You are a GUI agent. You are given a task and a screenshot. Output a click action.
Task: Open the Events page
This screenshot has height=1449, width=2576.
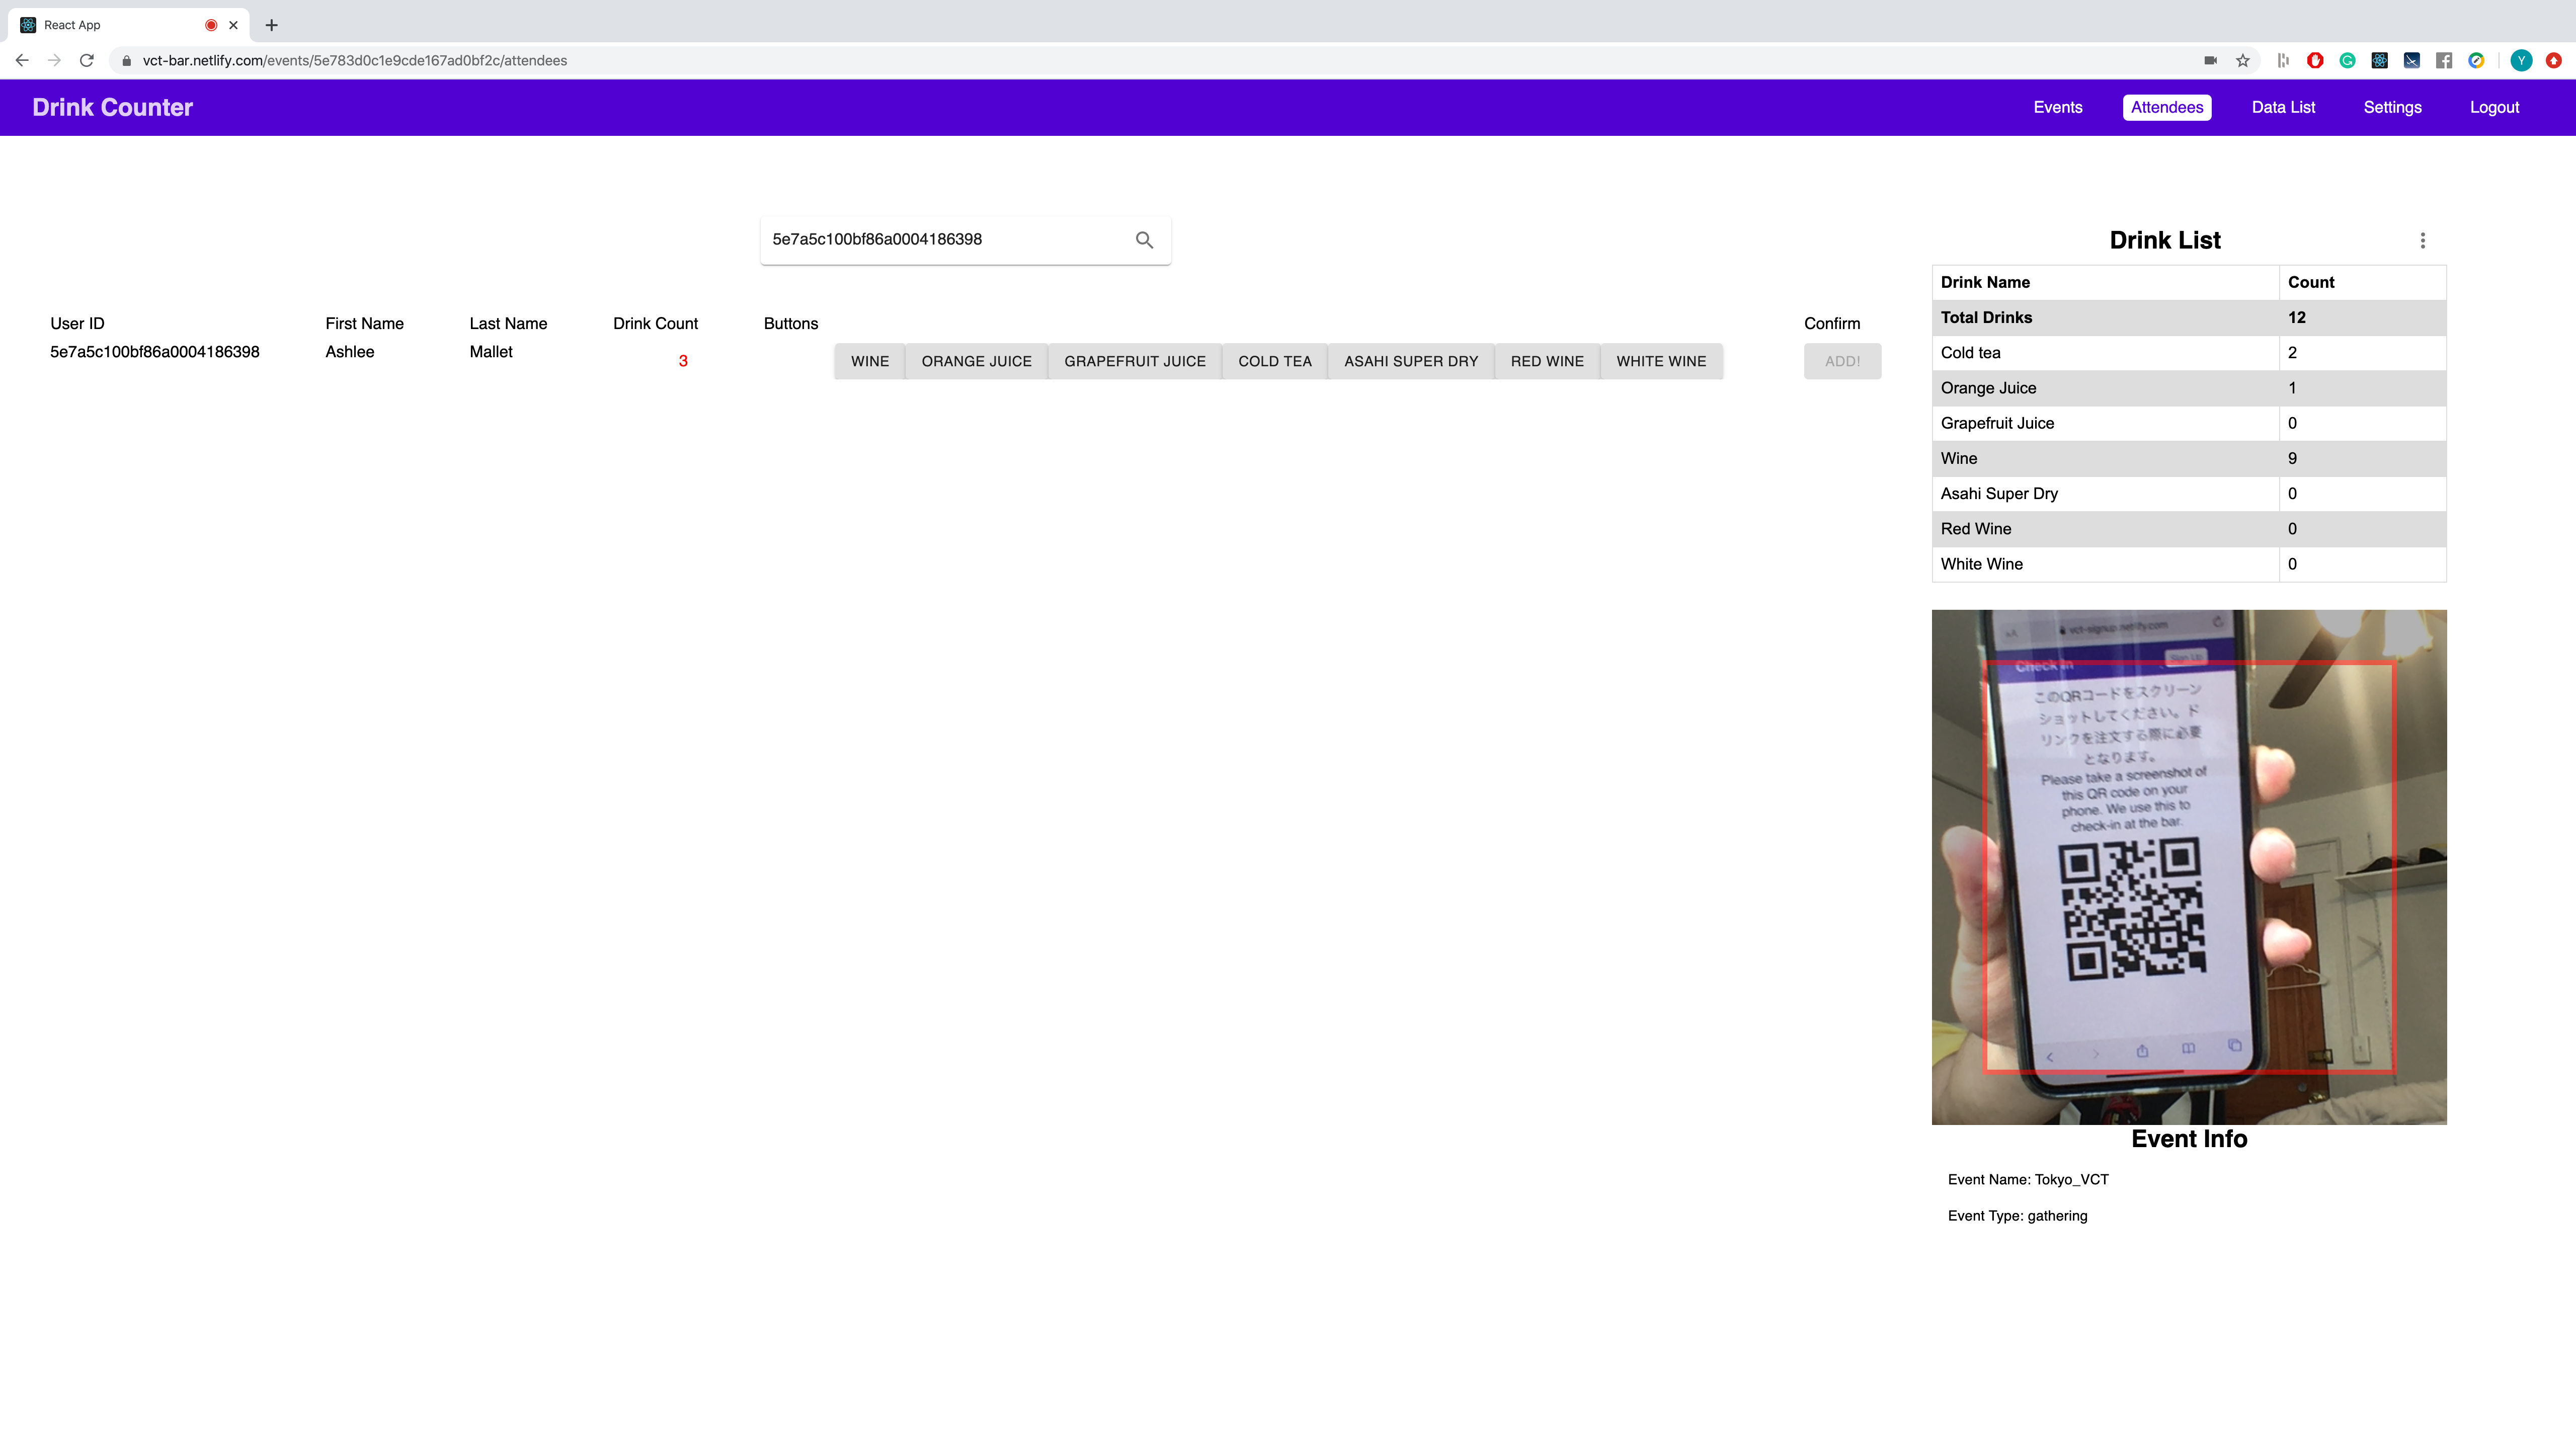tap(2057, 107)
